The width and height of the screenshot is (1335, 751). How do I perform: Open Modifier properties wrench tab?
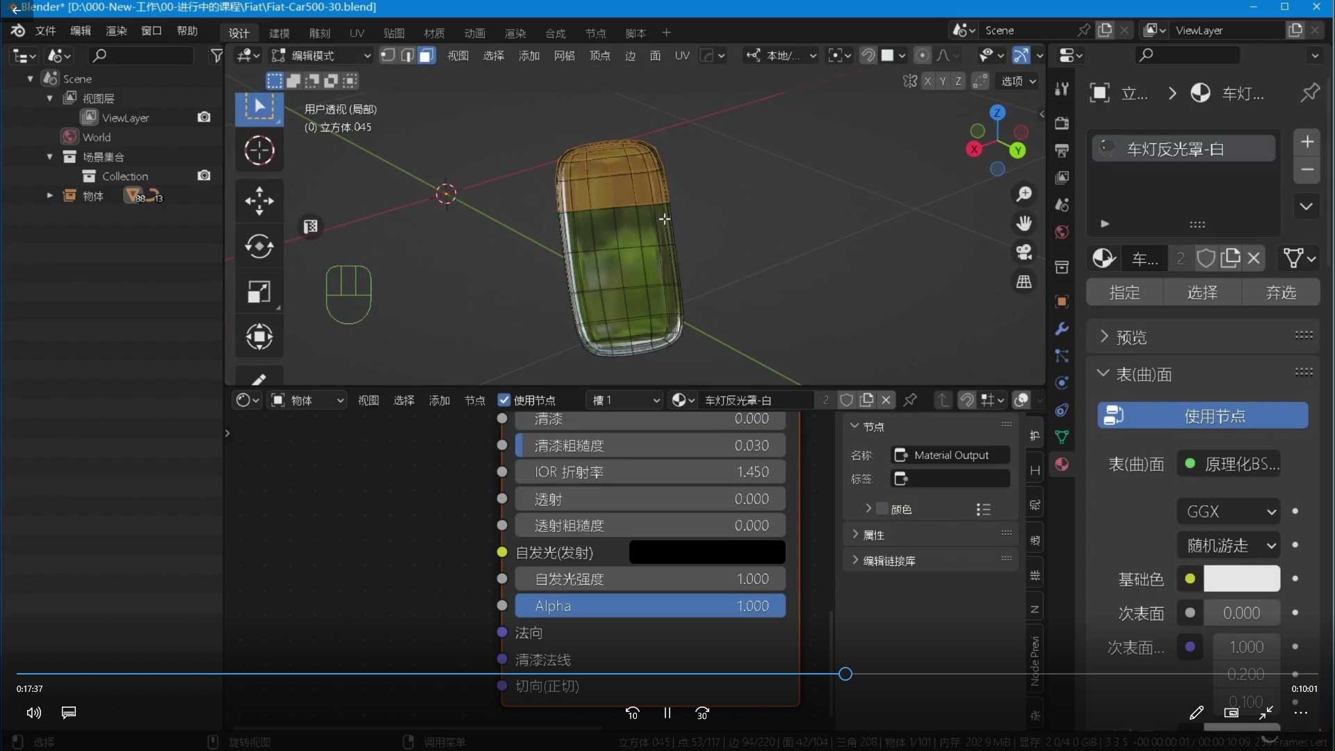click(1062, 329)
